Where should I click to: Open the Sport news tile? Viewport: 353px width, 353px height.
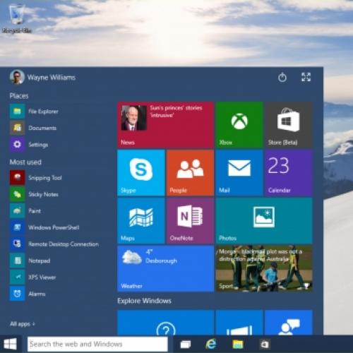264,269
